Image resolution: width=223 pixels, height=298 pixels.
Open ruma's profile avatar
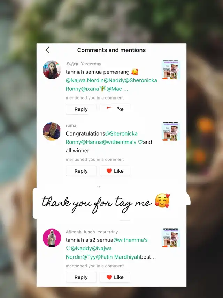(52, 131)
